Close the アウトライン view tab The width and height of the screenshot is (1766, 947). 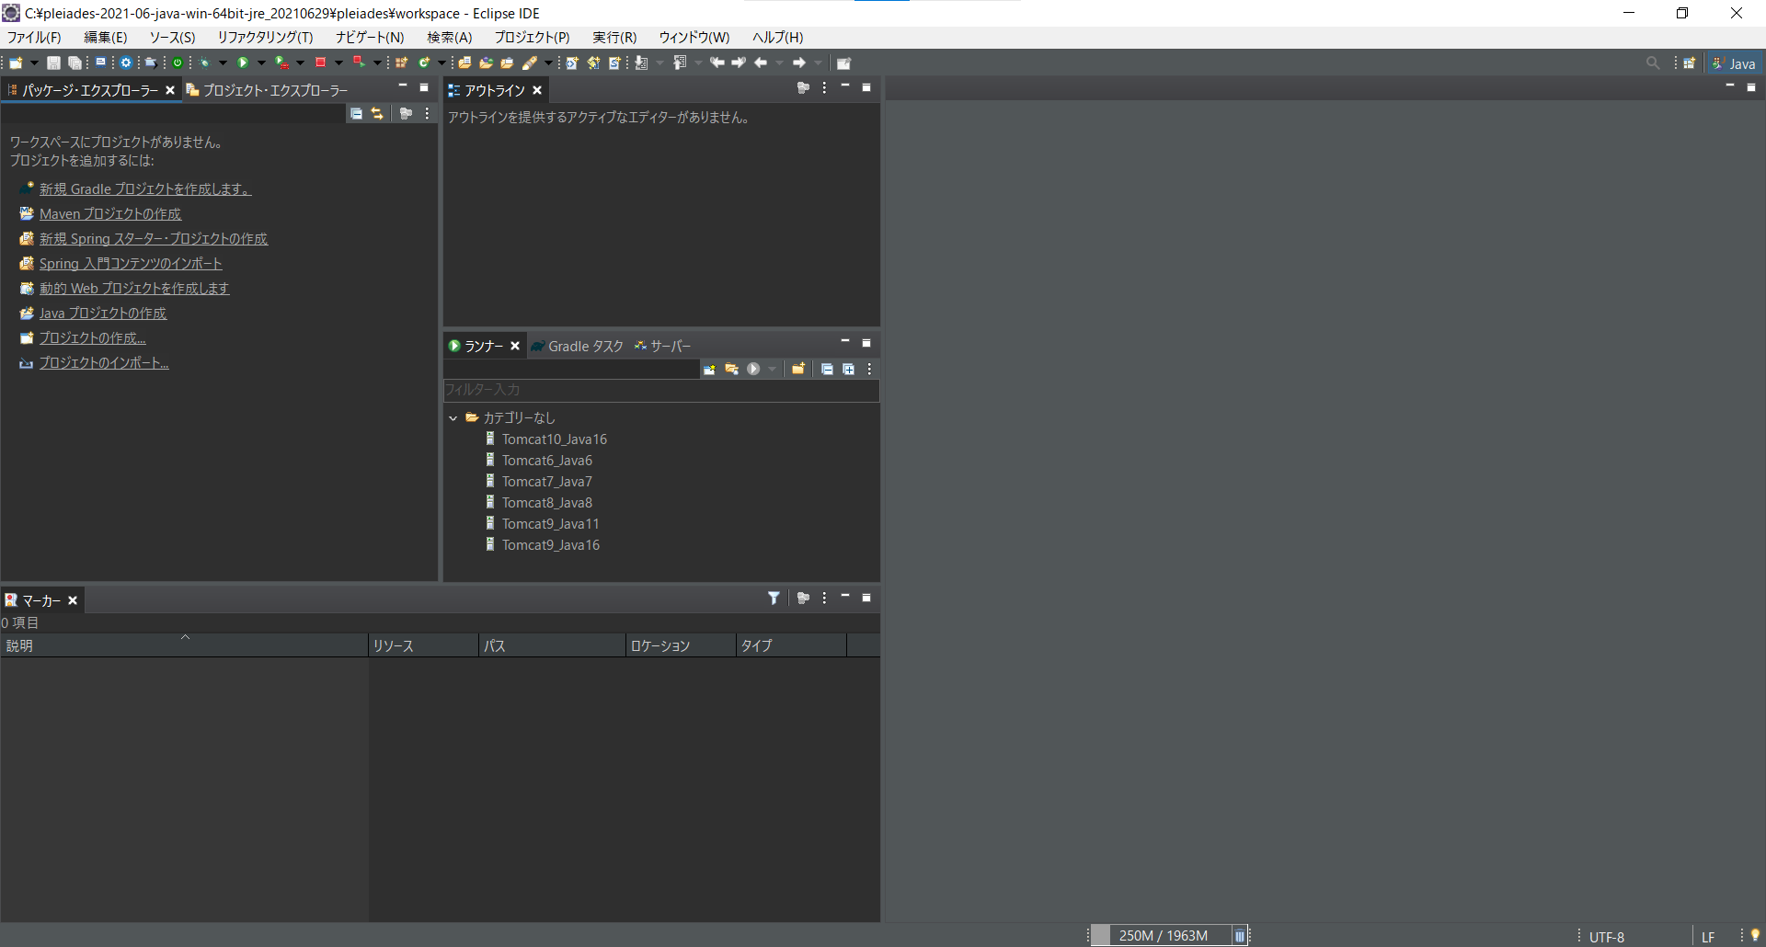[537, 90]
